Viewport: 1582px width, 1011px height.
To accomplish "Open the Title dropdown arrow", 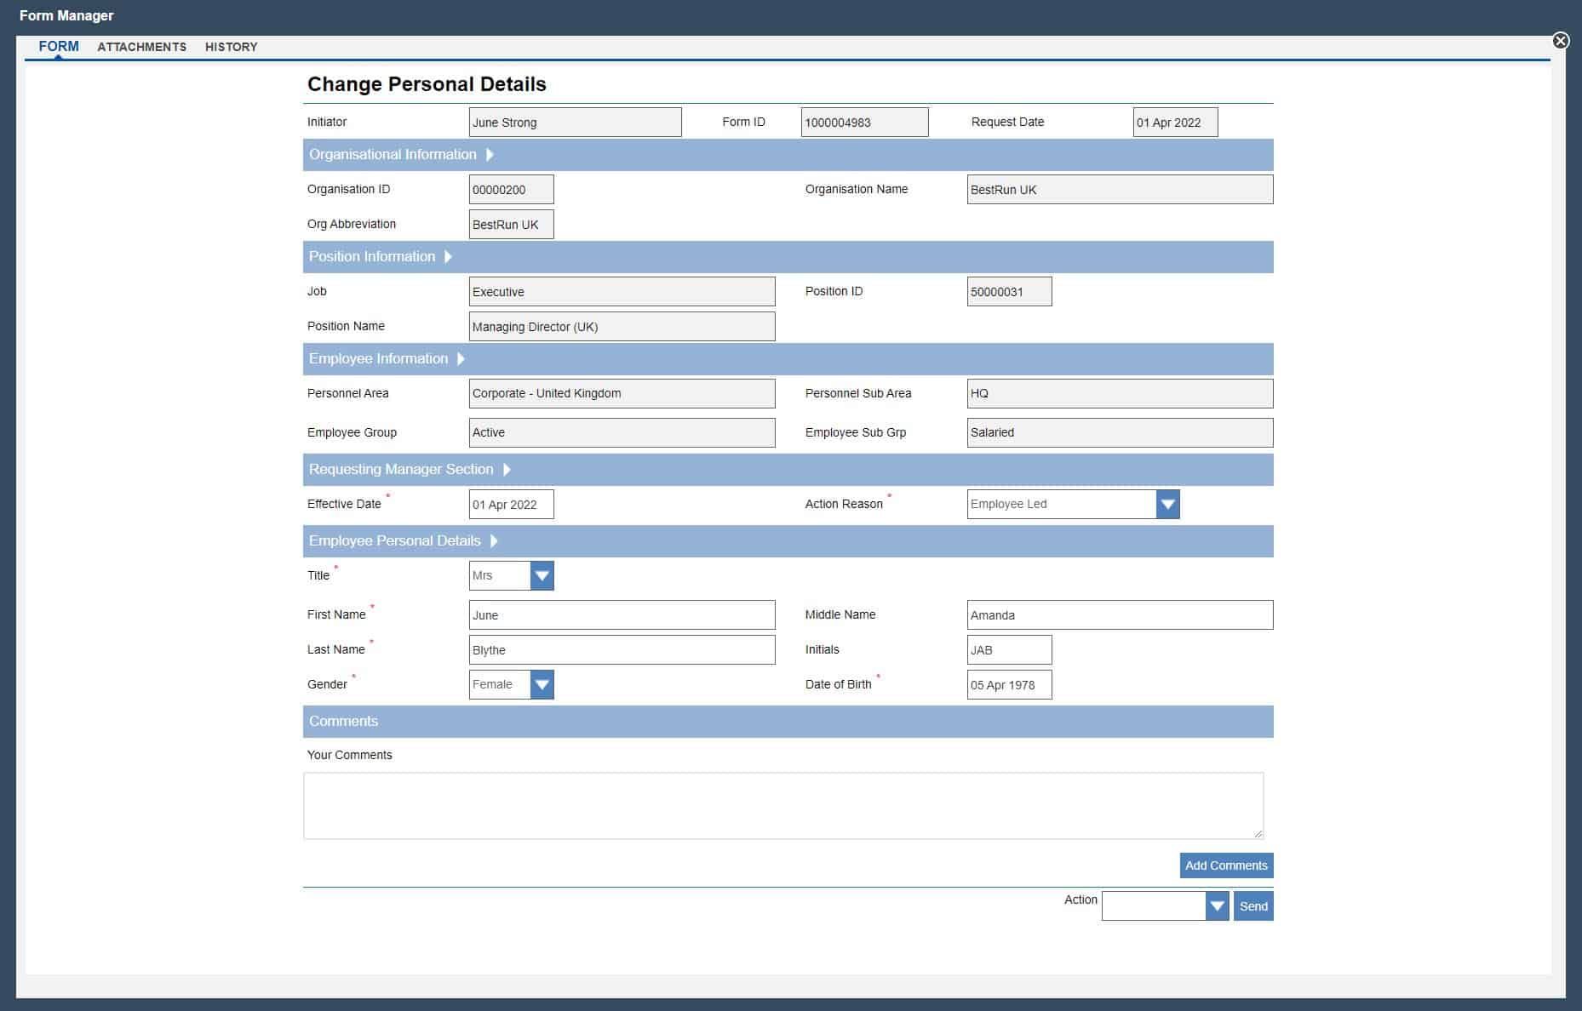I will pyautogui.click(x=542, y=576).
